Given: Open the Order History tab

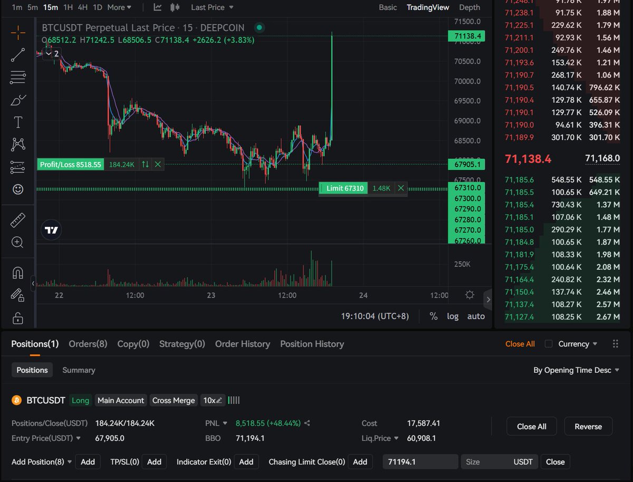Looking at the screenshot, I should [x=243, y=344].
